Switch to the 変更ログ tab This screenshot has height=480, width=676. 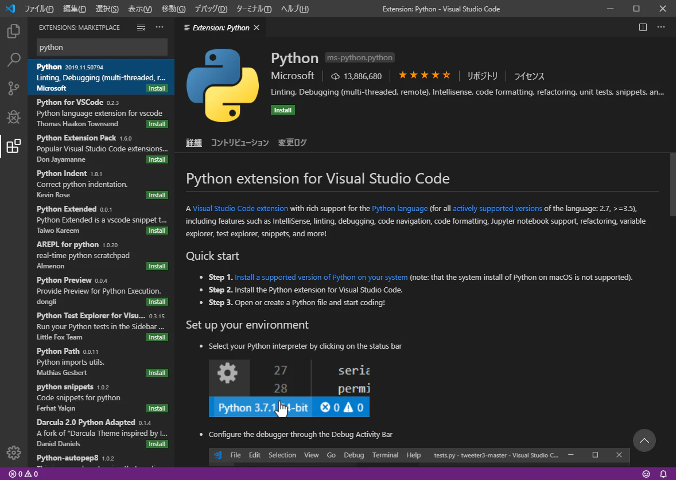click(292, 143)
